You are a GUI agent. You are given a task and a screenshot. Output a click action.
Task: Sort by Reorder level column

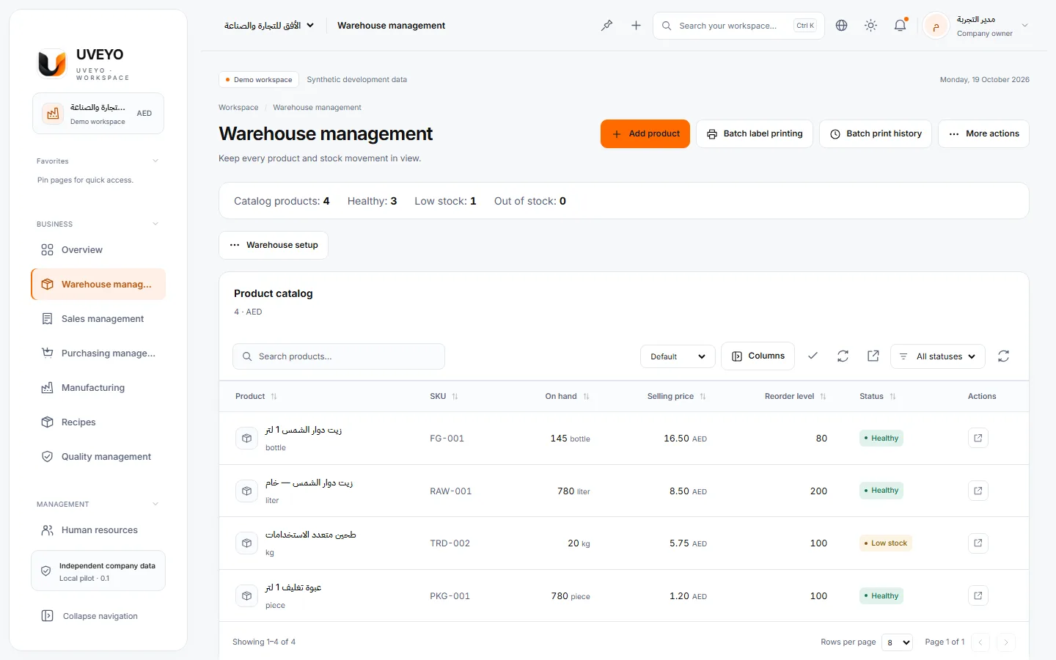pyautogui.click(x=796, y=396)
